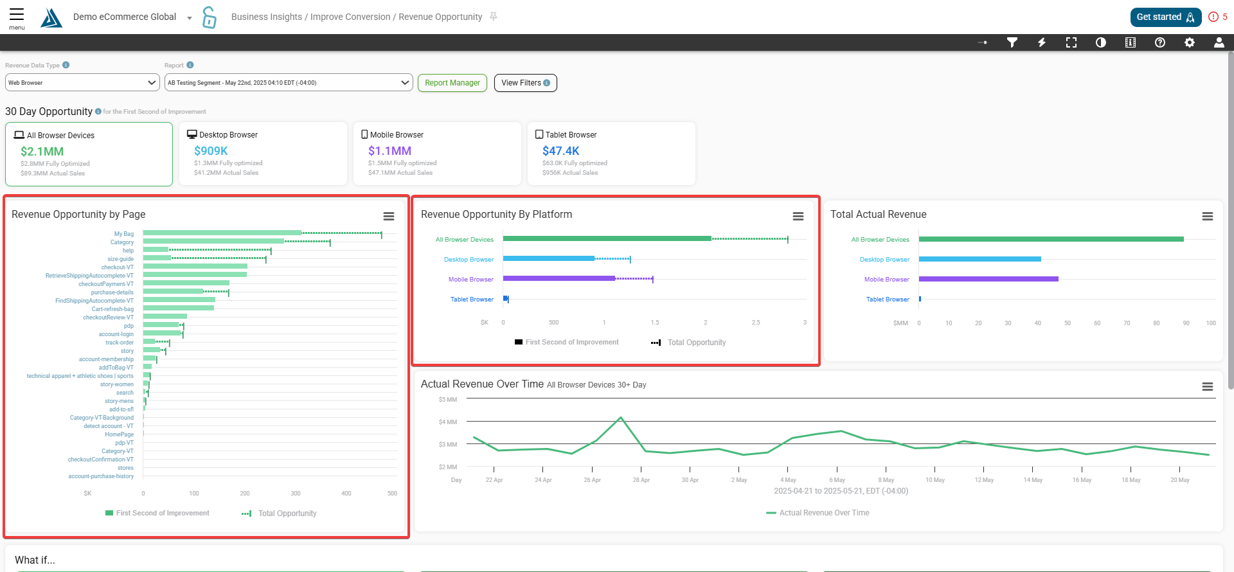1234x572 pixels.
Task: Expand the Demo eCommerce Global account dropdown
Action: tap(190, 18)
